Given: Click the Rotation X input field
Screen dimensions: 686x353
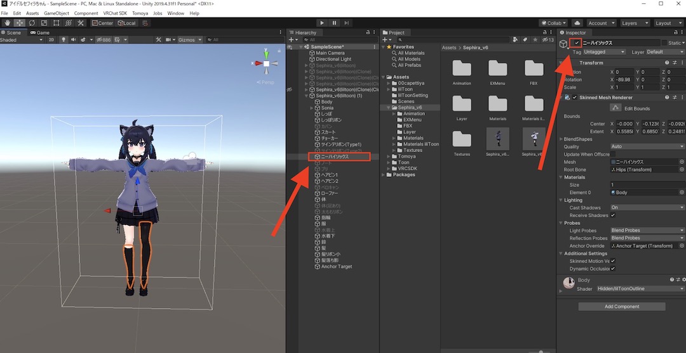Looking at the screenshot, I should [625, 79].
